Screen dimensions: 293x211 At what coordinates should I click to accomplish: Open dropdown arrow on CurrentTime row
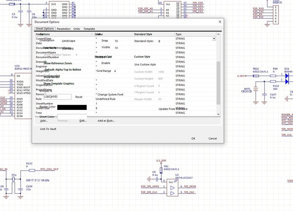pyautogui.click(x=214, y=39)
